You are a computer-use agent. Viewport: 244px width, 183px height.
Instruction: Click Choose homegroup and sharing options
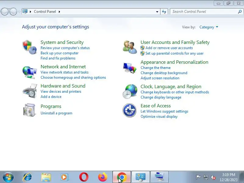tap(73, 77)
